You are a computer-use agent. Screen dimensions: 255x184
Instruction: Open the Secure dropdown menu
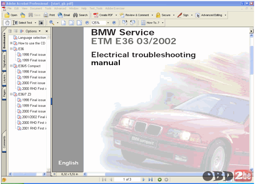174,15
